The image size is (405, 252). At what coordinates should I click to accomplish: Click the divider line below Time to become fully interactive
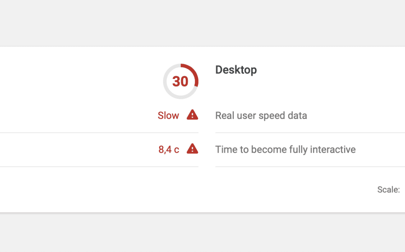click(x=310, y=167)
